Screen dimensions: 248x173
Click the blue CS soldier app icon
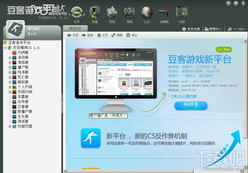[x=90, y=138]
